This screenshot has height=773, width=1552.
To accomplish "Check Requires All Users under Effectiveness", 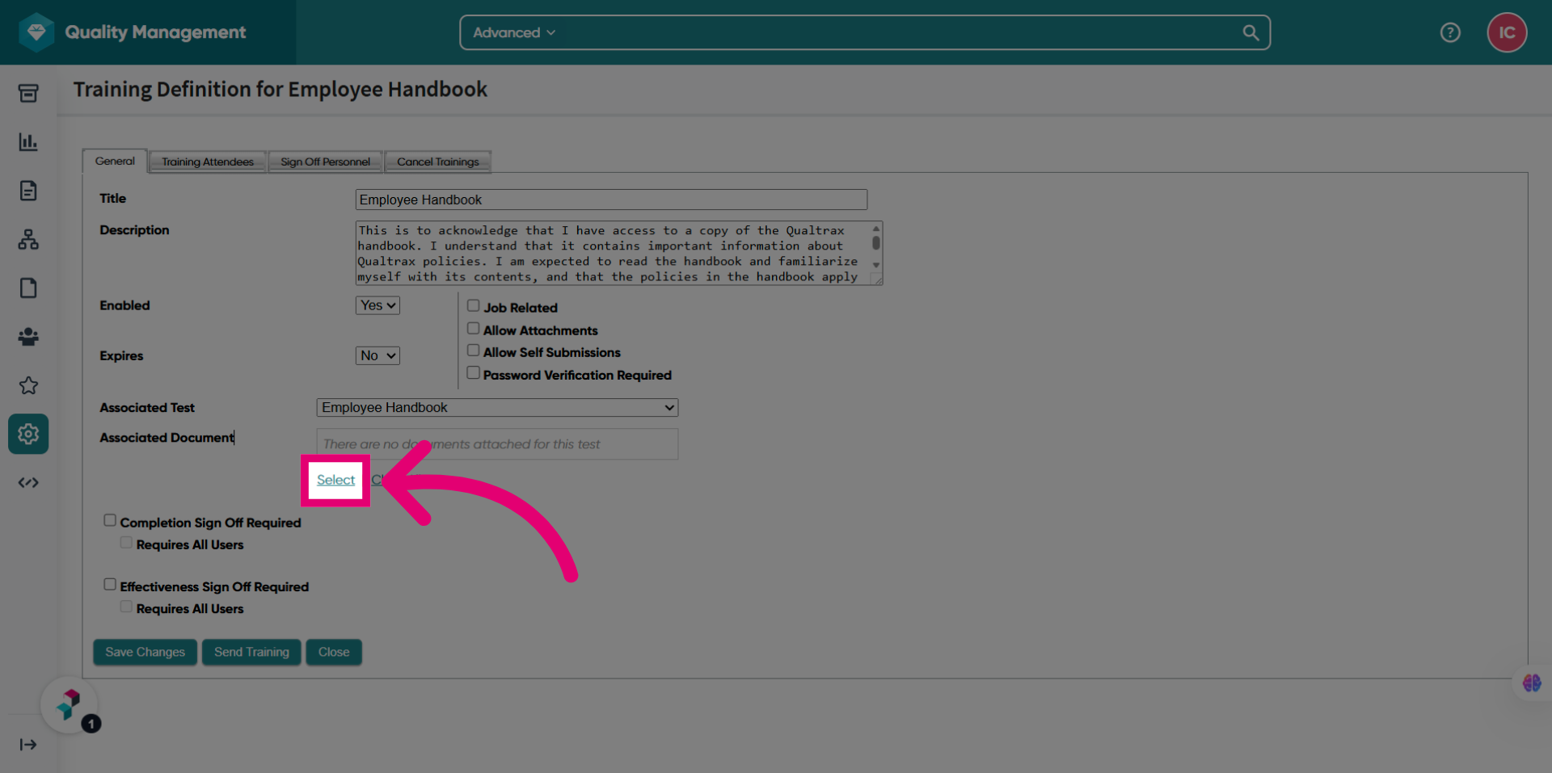I will [x=126, y=606].
